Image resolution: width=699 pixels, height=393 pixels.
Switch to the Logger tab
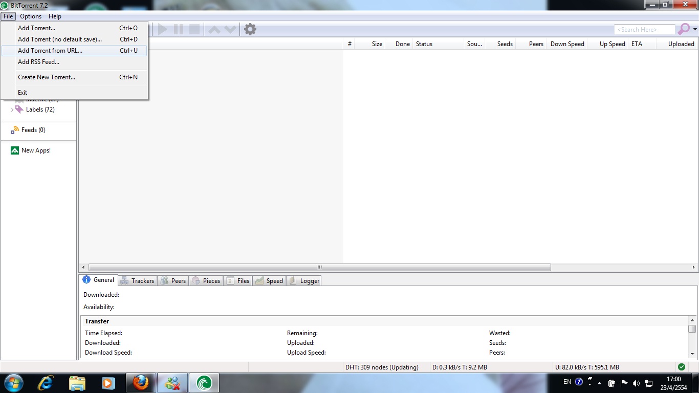tap(304, 281)
